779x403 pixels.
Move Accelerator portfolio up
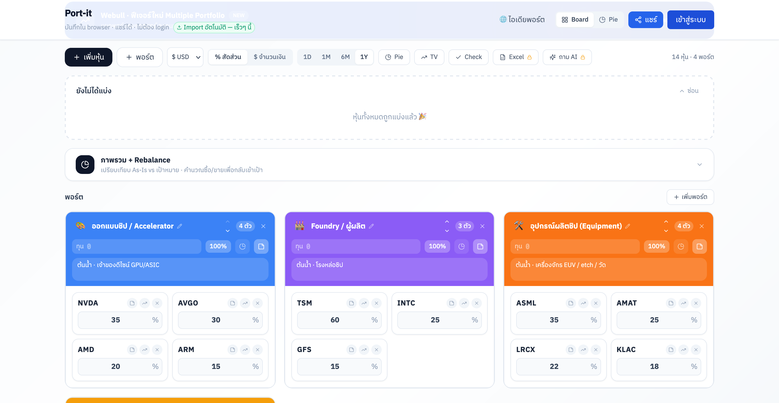pyautogui.click(x=228, y=222)
